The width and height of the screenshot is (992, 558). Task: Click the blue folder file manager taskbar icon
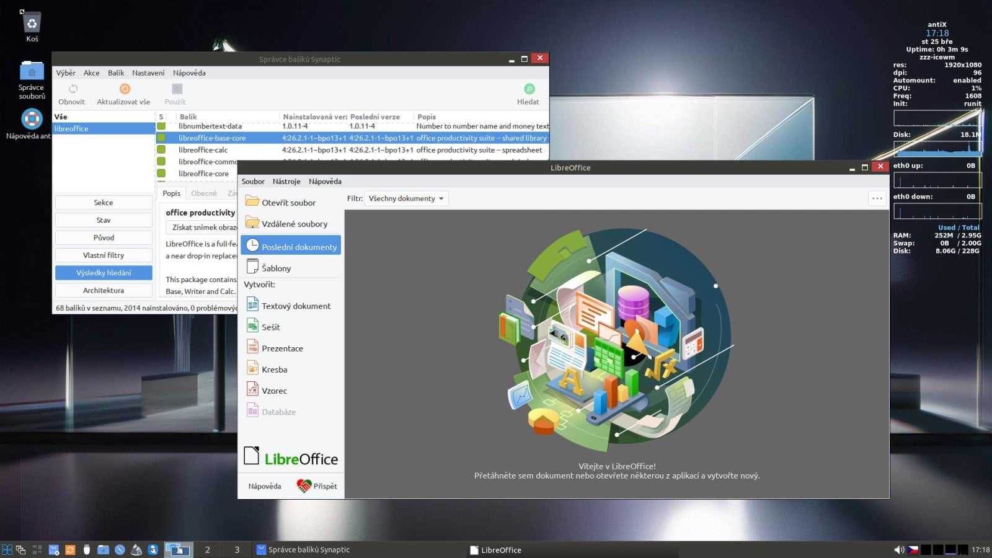(103, 549)
